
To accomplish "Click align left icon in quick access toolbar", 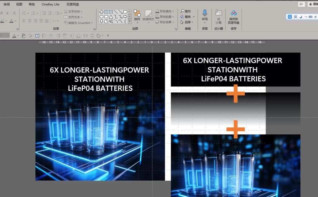I will point(44,36).
